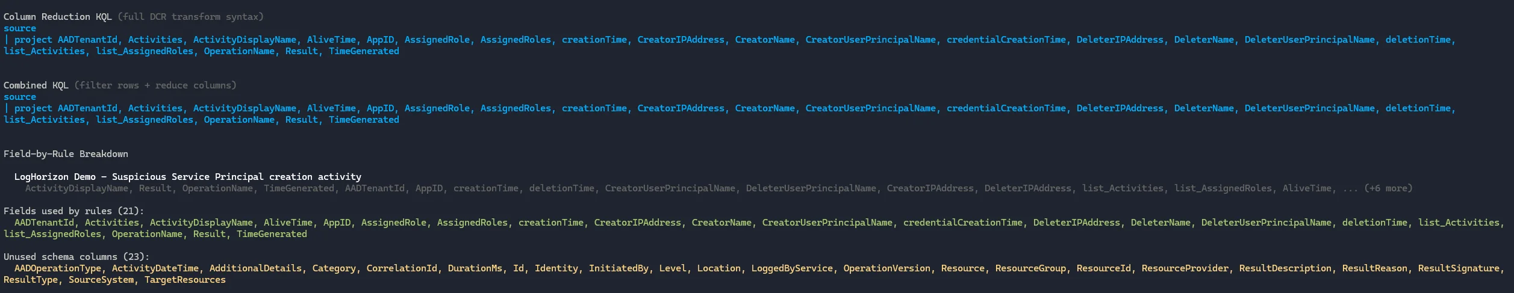Select the LoggedByService column name
Screen dimensions: 1514x293
tap(791, 268)
